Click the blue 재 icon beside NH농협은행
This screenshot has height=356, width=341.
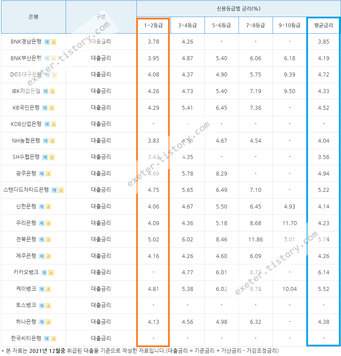point(46,141)
